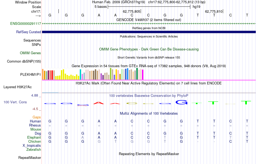Image resolution: width=256 pixels, height=164 pixels.
Task: Click the Scale track label
Action: click(x=36, y=7)
